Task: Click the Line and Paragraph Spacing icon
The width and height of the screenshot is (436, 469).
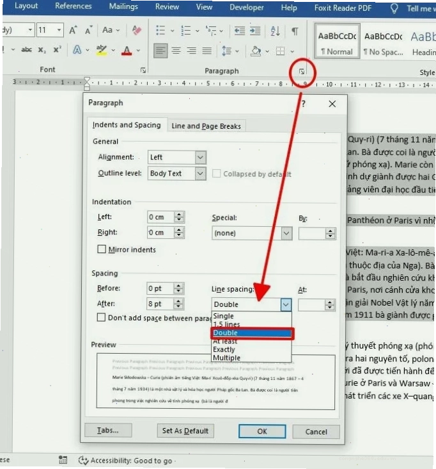Action: pyautogui.click(x=226, y=51)
